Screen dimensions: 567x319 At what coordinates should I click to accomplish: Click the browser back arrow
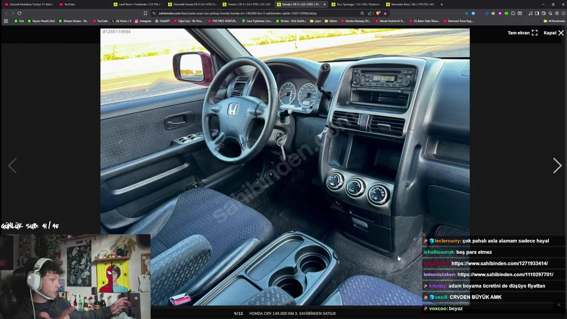6,13
